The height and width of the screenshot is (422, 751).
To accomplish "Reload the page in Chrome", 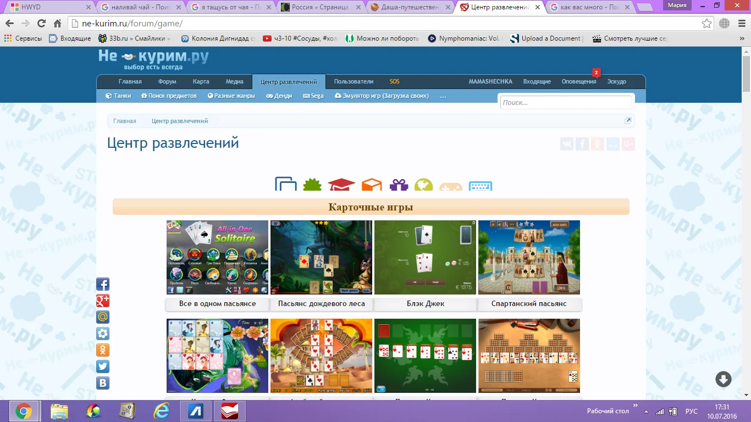I will (41, 24).
